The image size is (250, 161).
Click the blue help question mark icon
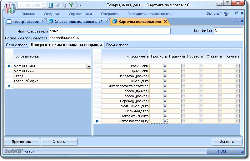pyautogui.click(x=226, y=13)
